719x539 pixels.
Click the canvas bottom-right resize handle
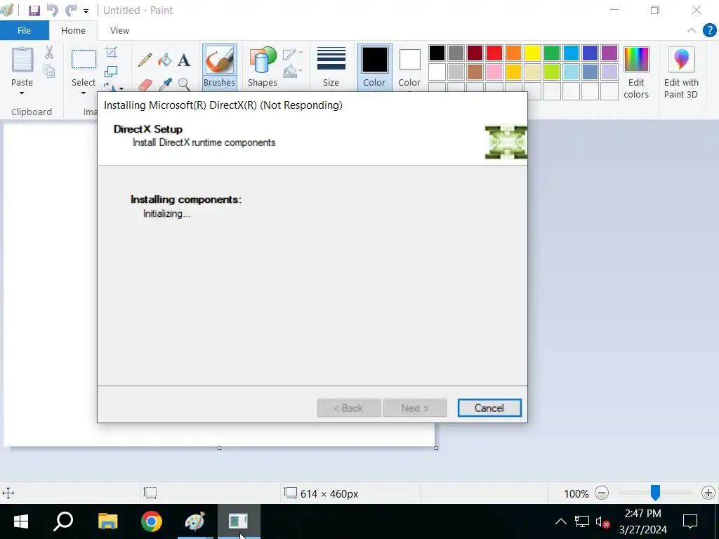(x=436, y=448)
